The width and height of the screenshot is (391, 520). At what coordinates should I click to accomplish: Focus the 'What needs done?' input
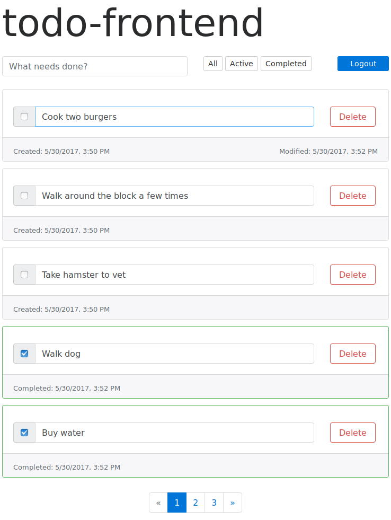pyautogui.click(x=95, y=66)
